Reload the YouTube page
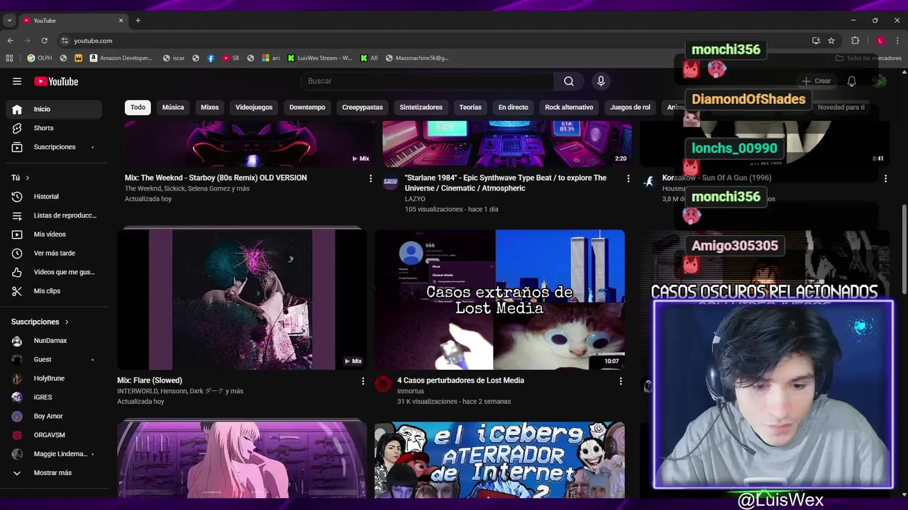908x510 pixels. click(44, 40)
